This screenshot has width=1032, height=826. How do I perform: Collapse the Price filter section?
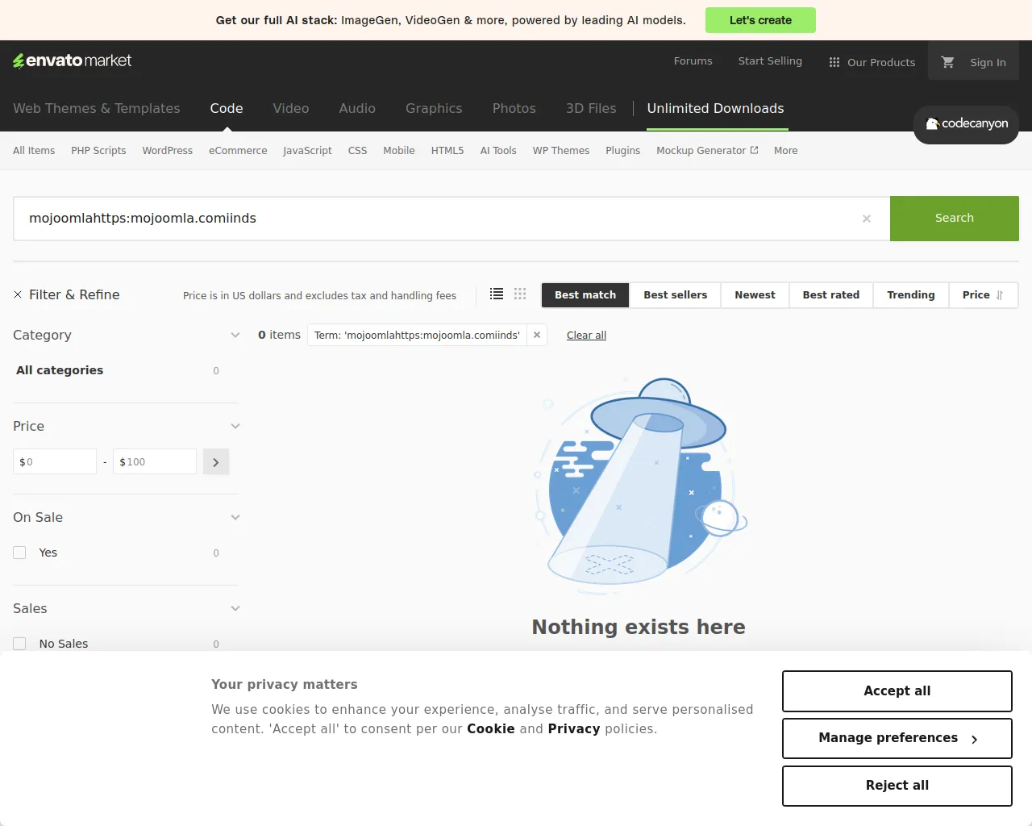coord(235,426)
